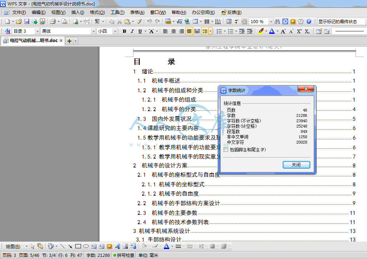The image size is (367, 259).
Task: Click the skin T-shirt icon
Action: pyautogui.click(x=301, y=21)
